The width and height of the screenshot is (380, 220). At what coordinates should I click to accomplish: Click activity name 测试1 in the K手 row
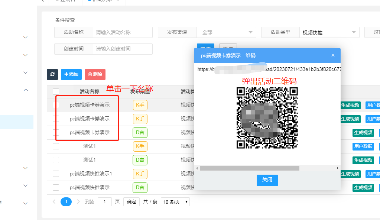pyautogui.click(x=90, y=146)
